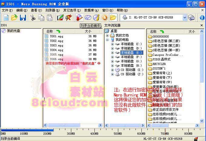Sort compilation list by Size header
The height and width of the screenshot is (141, 206).
tap(88, 31)
